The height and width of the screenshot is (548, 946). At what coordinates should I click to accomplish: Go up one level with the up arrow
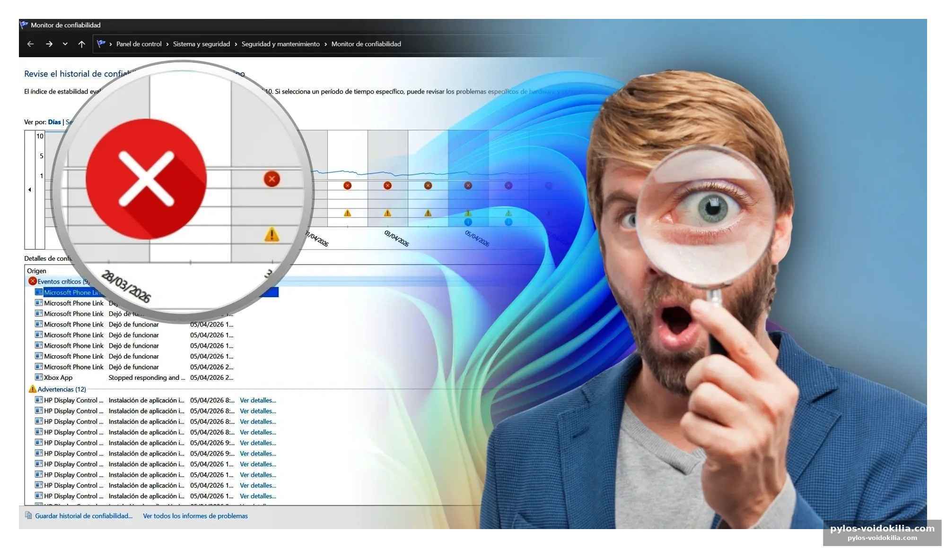[81, 44]
